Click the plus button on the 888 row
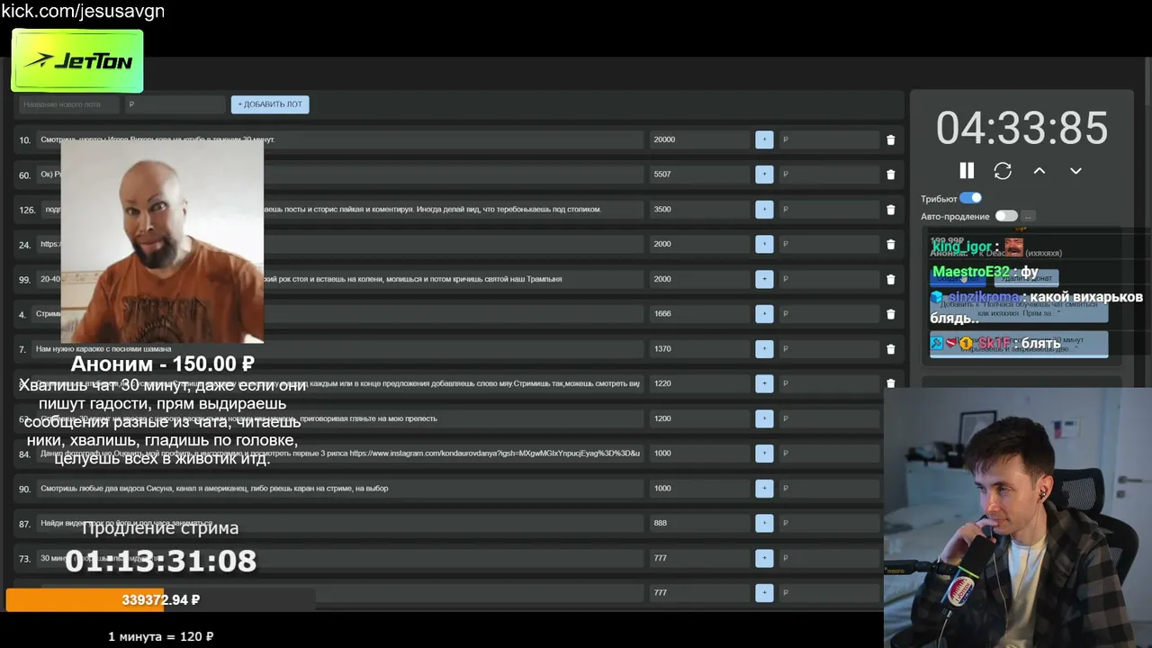The width and height of the screenshot is (1152, 648). [764, 523]
